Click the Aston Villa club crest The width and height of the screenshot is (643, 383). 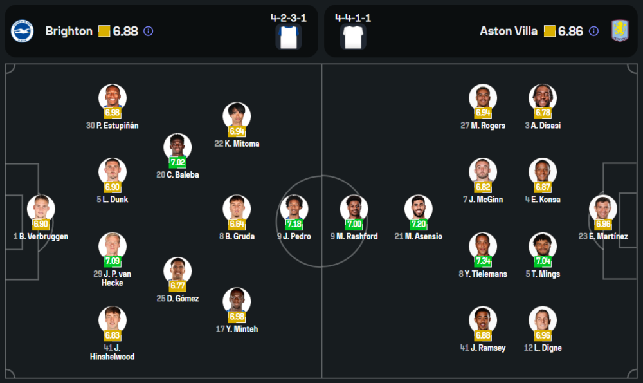(619, 31)
